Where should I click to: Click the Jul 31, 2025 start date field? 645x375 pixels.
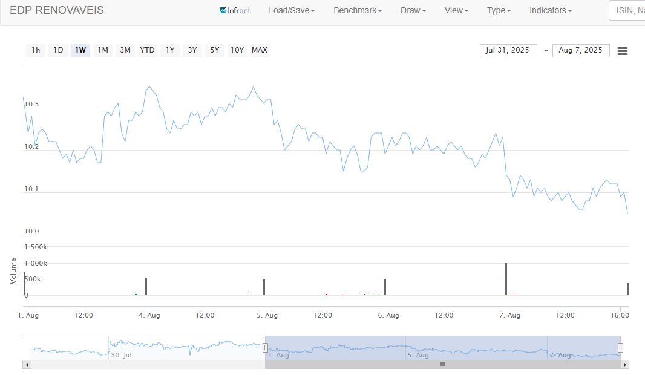pos(508,50)
